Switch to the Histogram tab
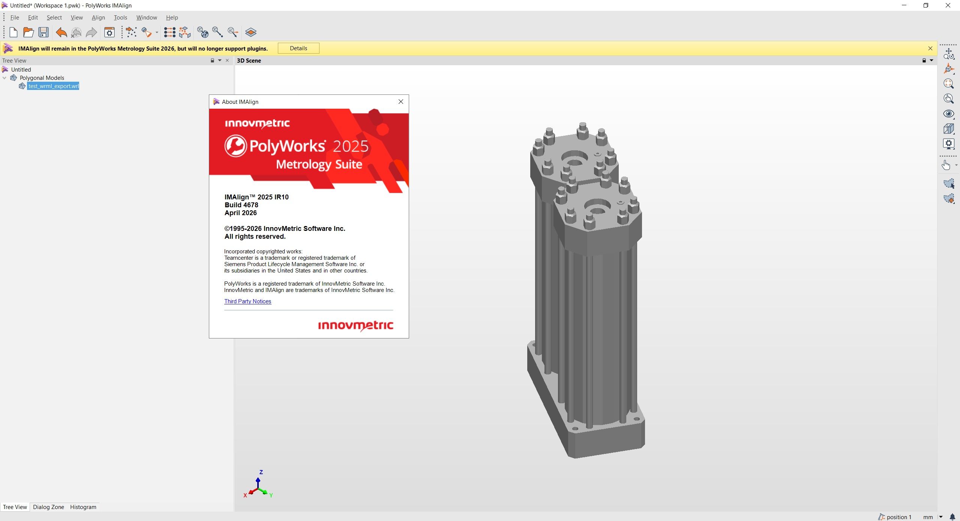This screenshot has height=521, width=960. [83, 507]
